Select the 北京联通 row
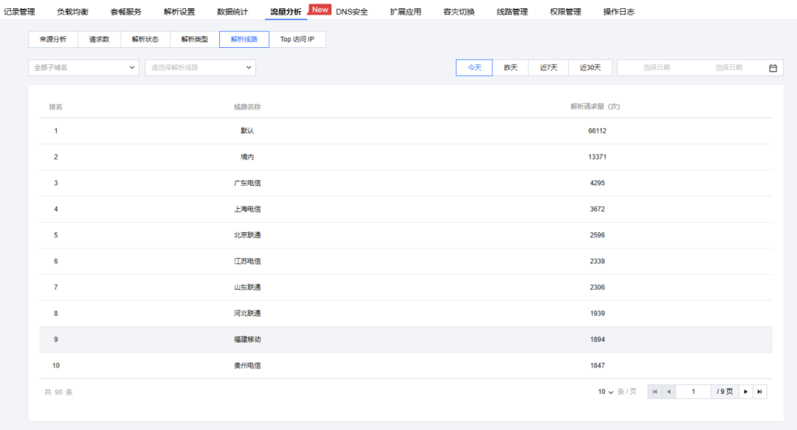797x430 pixels. [x=406, y=235]
